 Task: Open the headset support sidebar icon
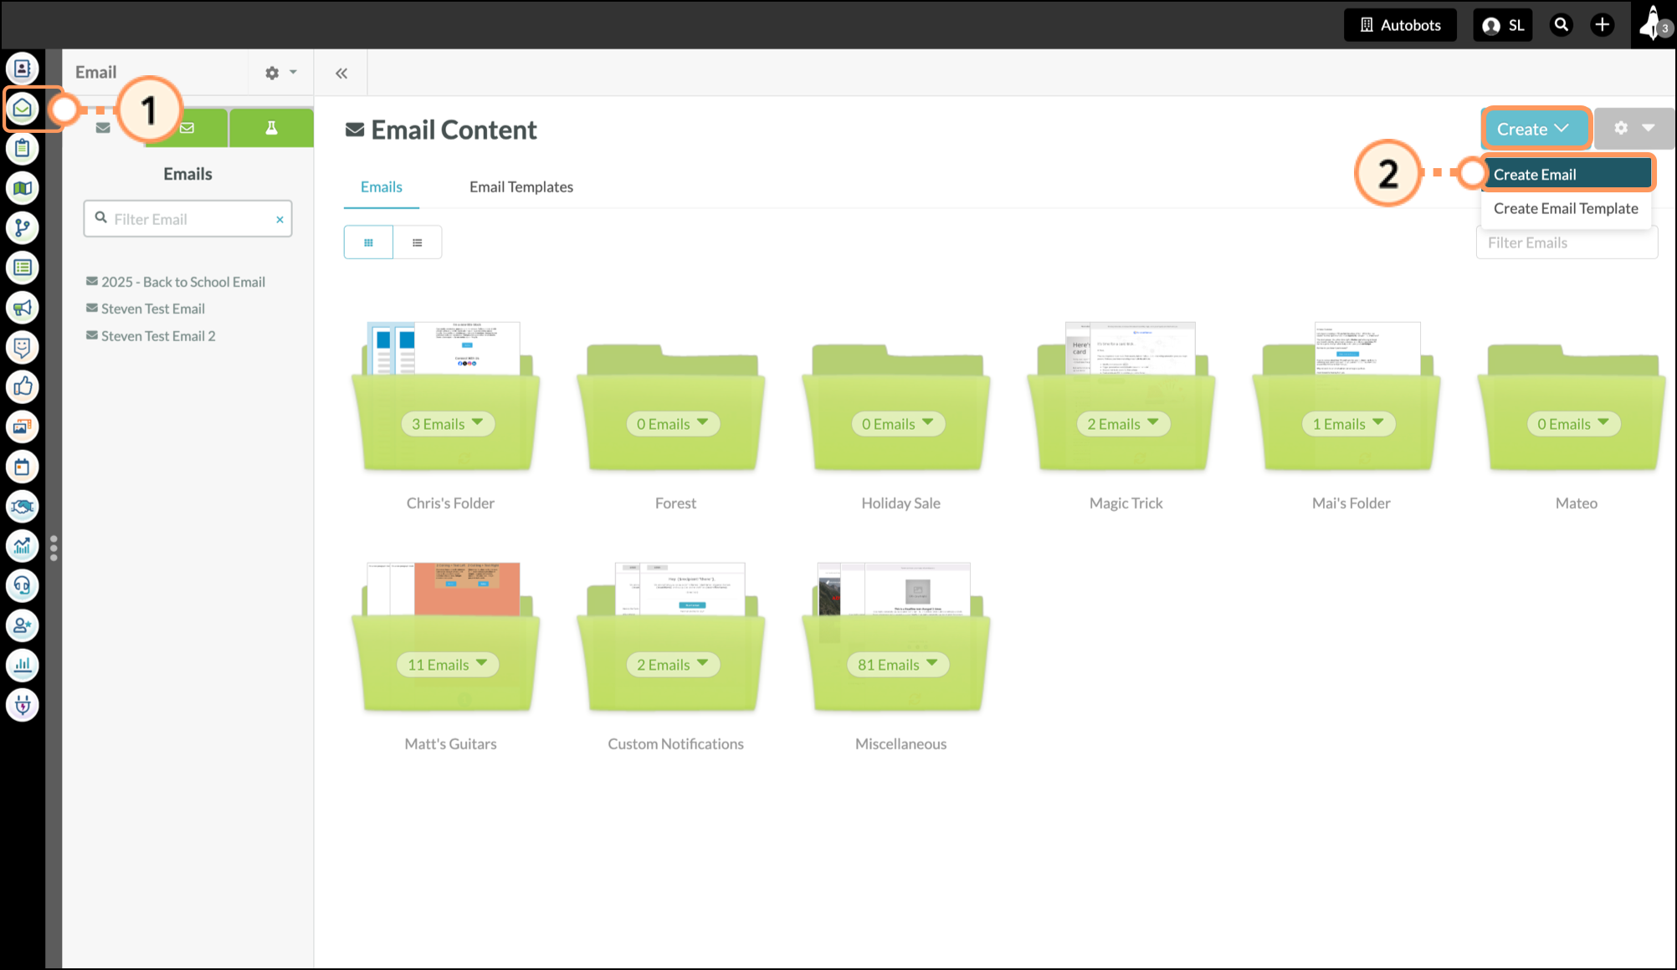pos(23,586)
